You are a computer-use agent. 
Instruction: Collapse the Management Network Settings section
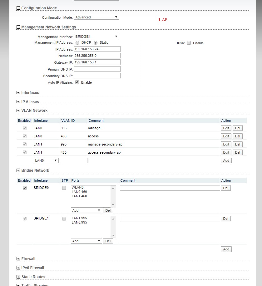[18, 27]
